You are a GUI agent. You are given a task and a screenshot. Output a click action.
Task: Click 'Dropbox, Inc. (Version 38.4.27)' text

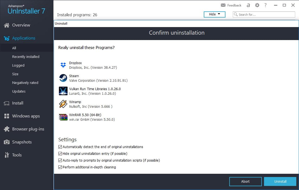pos(93,67)
